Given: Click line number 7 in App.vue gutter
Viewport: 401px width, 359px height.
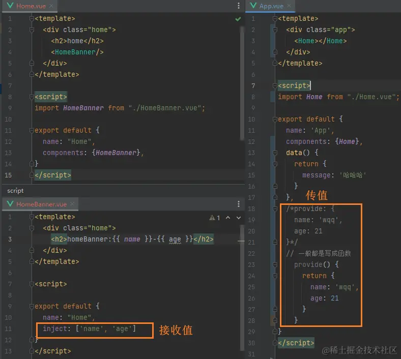Looking at the screenshot, I should pyautogui.click(x=253, y=85).
